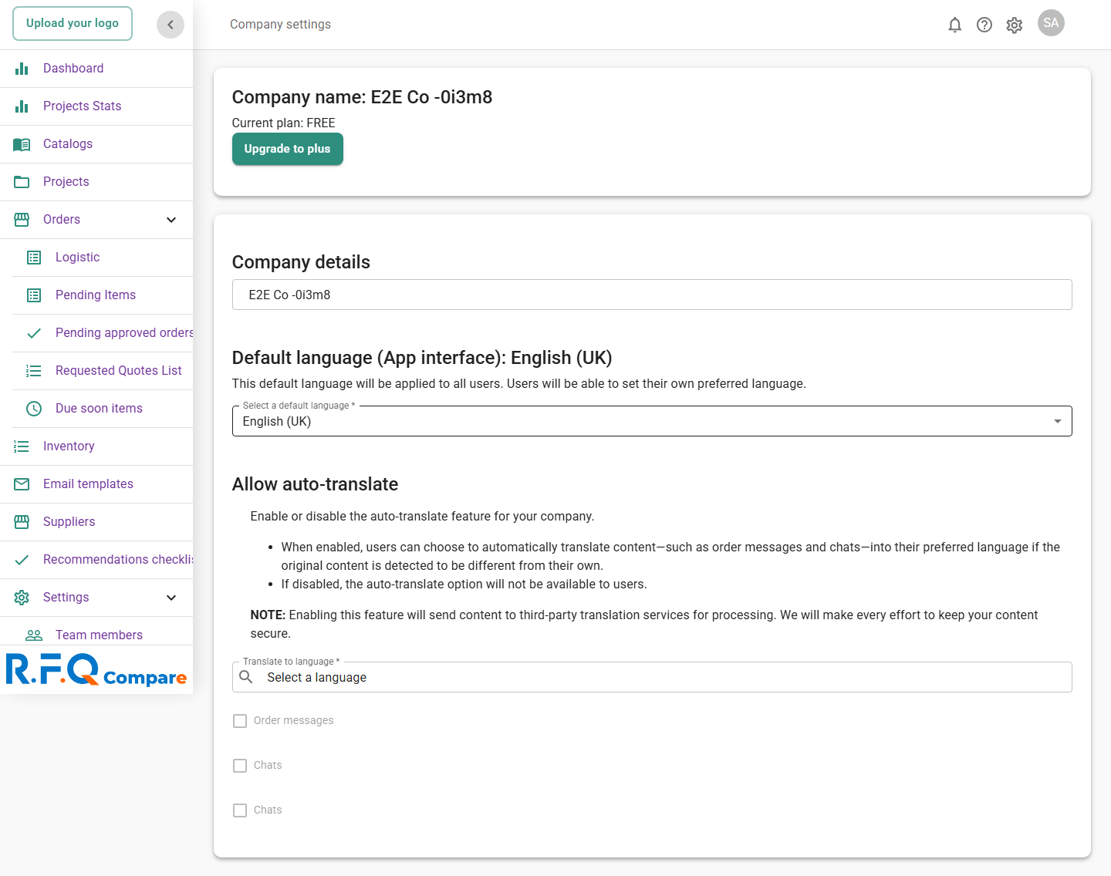
Task: Click the Team members people icon
Action: click(34, 635)
